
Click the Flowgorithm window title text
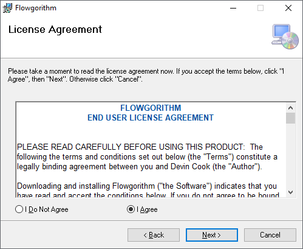pos(36,8)
